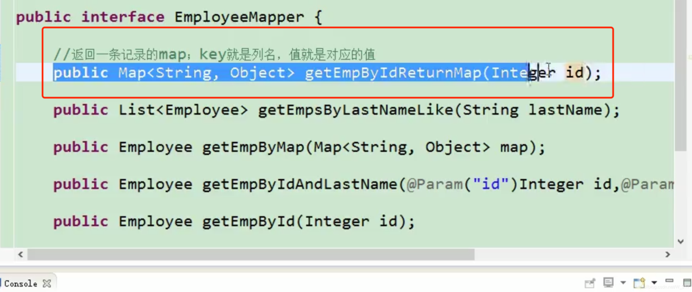Click the Pin Console icon

(590, 283)
